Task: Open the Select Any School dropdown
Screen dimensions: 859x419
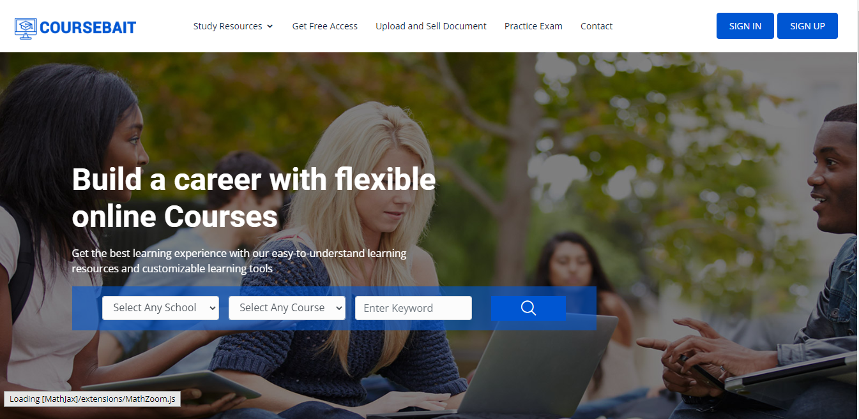Action: coord(160,308)
